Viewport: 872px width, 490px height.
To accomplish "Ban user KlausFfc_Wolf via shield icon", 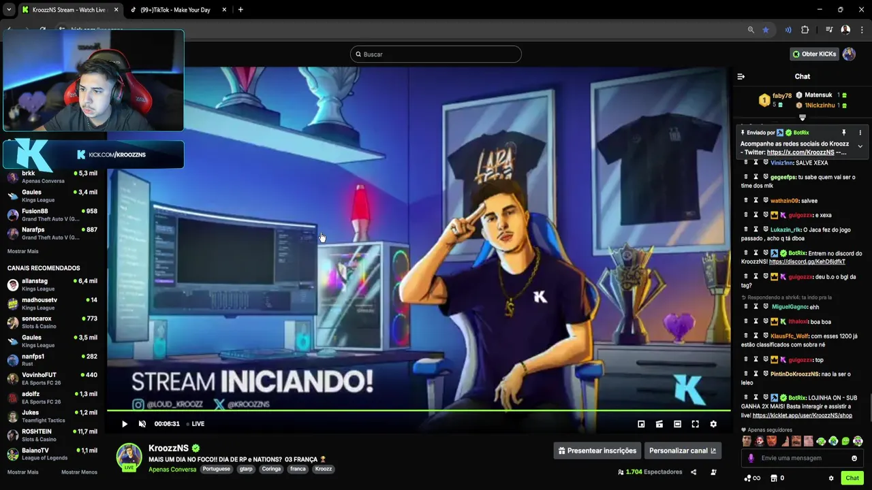I will coord(766,336).
